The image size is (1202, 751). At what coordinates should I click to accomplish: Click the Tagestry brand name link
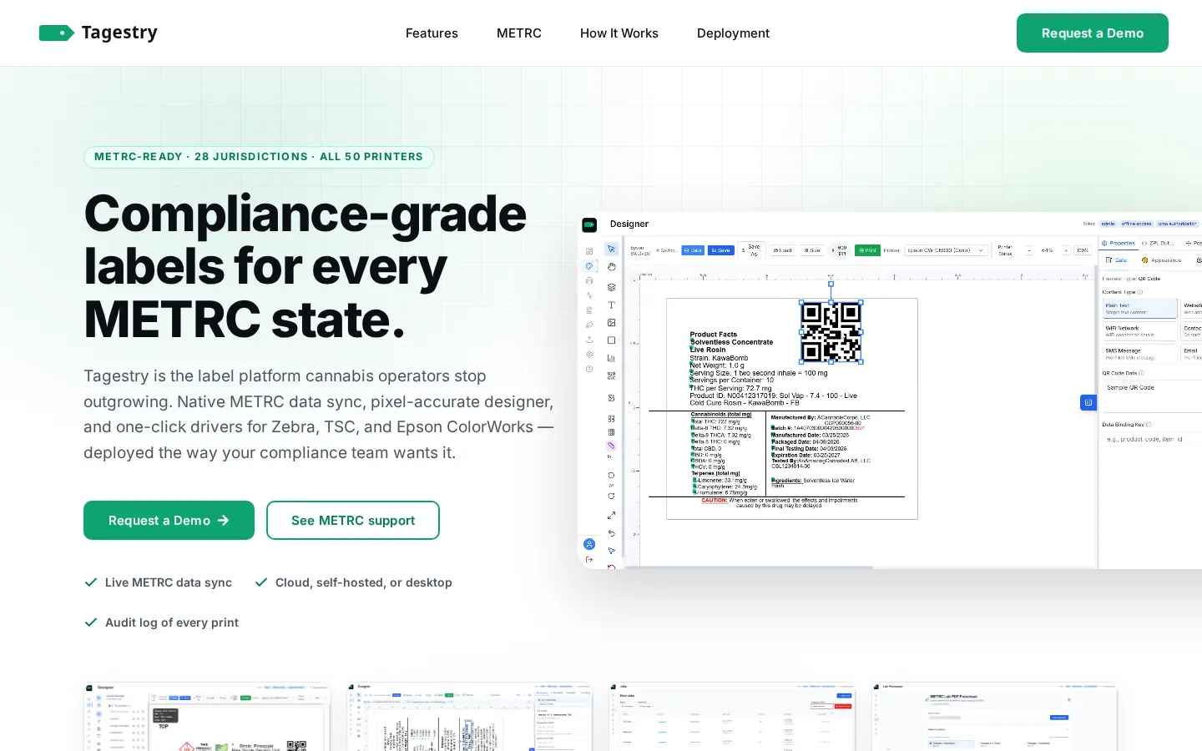pos(119,33)
